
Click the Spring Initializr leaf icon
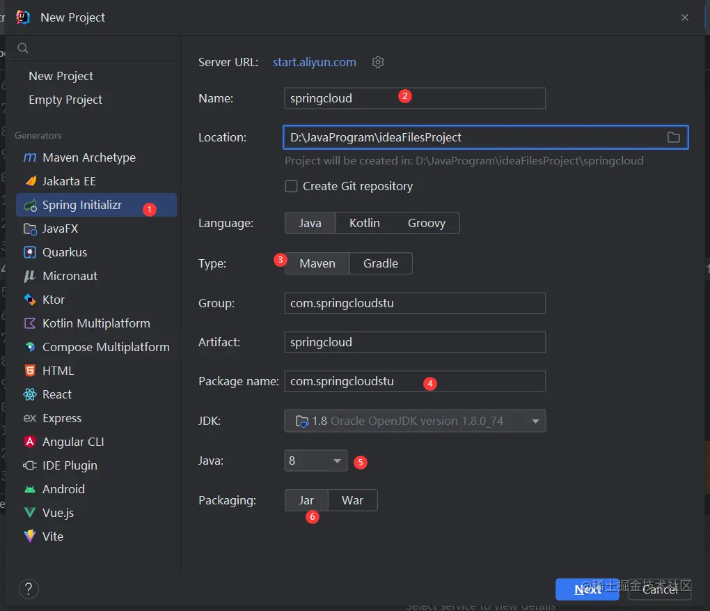(x=31, y=206)
